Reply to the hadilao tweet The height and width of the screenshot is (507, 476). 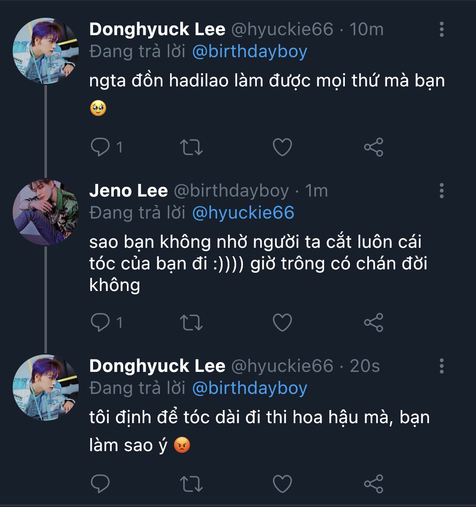tap(100, 147)
